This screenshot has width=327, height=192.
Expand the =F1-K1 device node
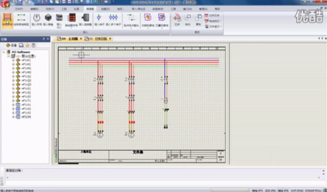[x=13, y=60]
